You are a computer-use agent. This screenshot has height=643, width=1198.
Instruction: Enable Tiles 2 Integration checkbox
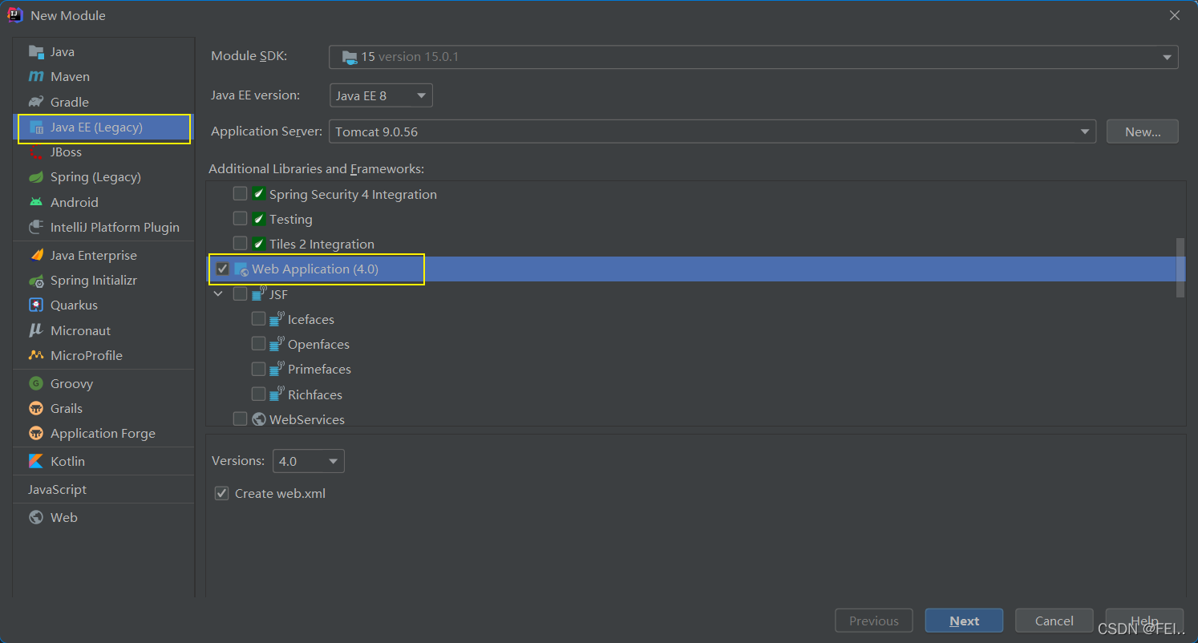[x=240, y=244]
